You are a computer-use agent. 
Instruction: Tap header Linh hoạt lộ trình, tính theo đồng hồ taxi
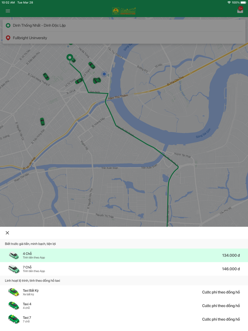[33, 281]
